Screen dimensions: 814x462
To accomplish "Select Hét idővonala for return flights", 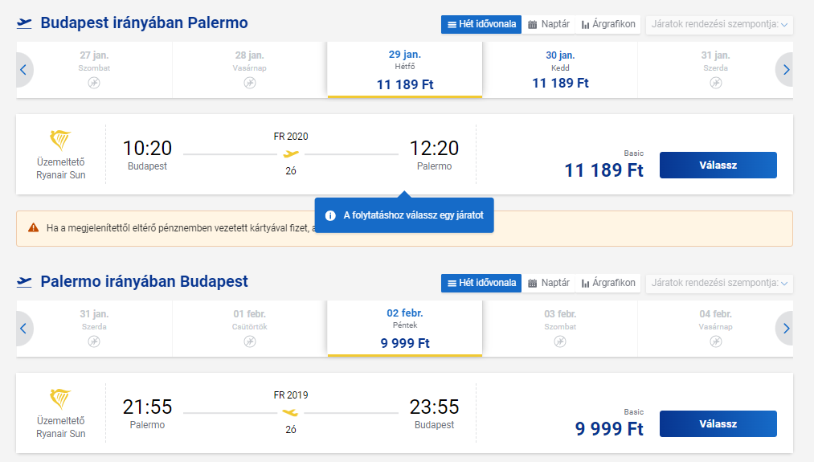I will tap(481, 283).
